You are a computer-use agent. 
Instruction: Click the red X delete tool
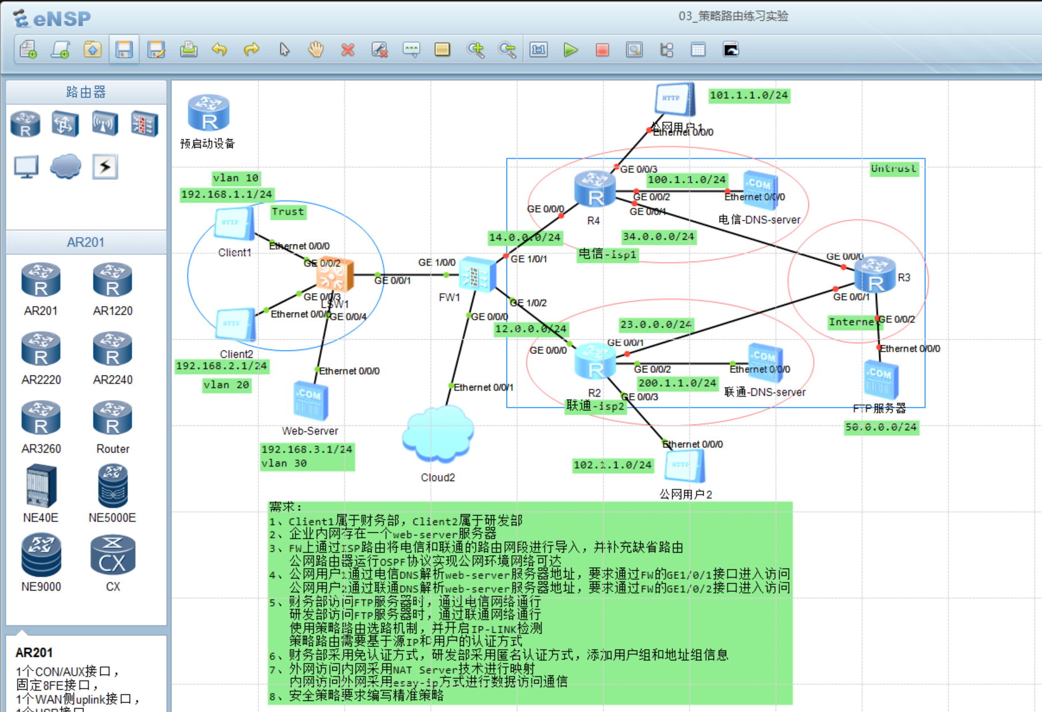(x=347, y=50)
